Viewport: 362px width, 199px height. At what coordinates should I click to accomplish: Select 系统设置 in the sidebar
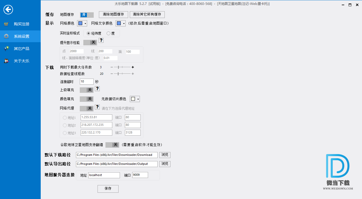coord(20,36)
